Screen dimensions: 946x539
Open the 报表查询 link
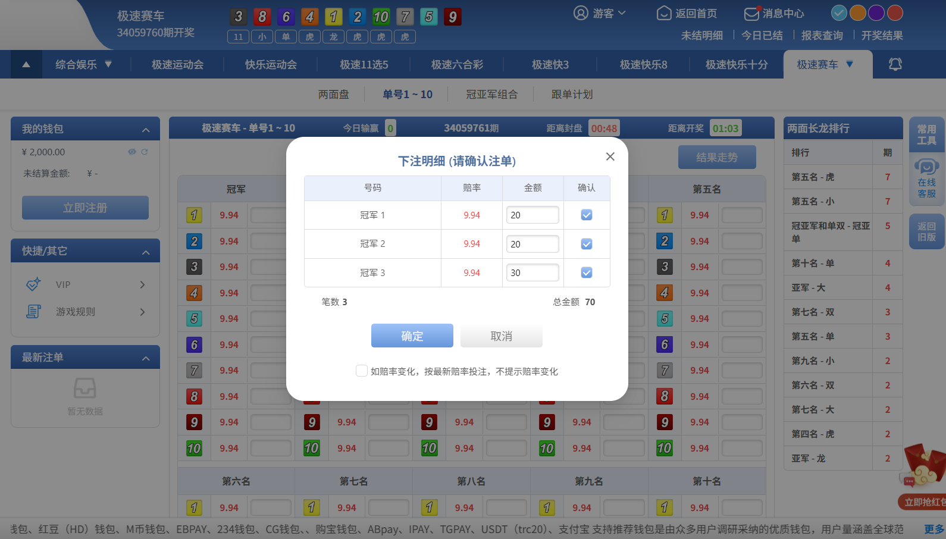tap(822, 35)
